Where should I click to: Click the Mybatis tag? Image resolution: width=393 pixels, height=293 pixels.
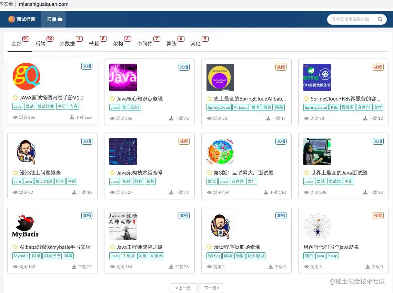coord(21,256)
